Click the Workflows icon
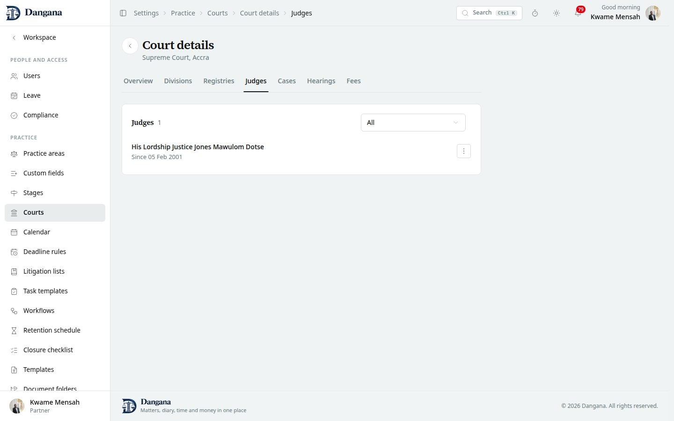The image size is (674, 421). (14, 311)
